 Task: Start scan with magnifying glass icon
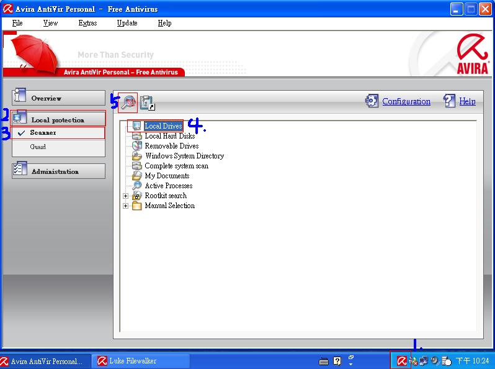[128, 102]
